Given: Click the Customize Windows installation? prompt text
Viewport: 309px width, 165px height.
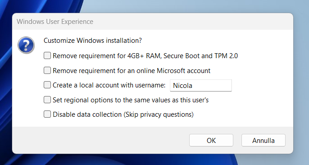Looking at the screenshot, I should point(93,41).
